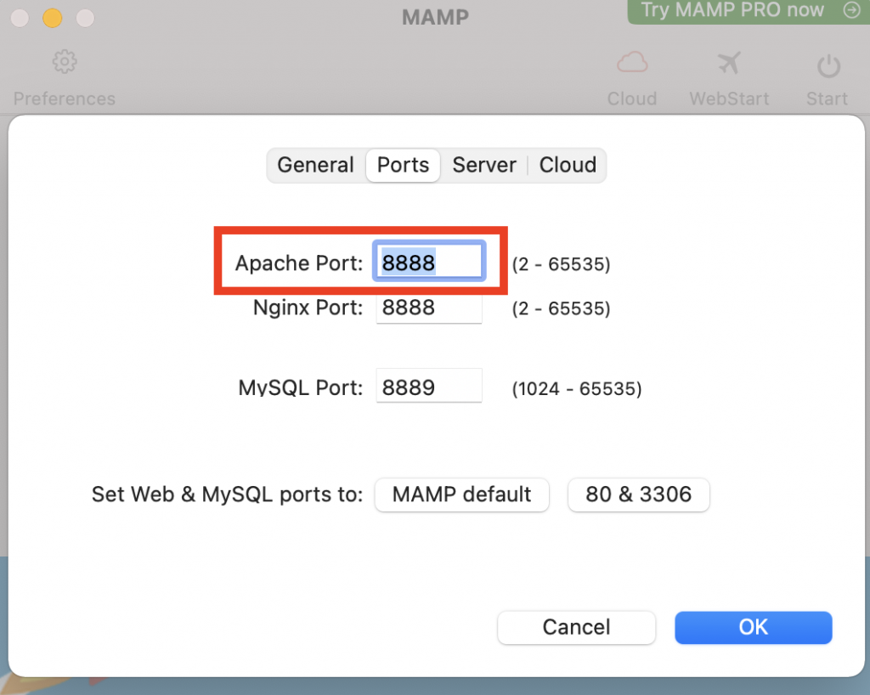Switch to the General tab
Screen dimensions: 870x695
click(x=316, y=165)
